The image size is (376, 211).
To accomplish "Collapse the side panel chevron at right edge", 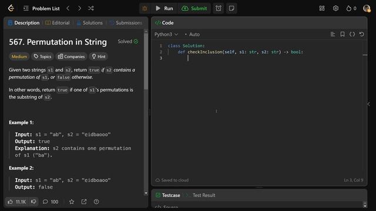I will tap(368, 104).
